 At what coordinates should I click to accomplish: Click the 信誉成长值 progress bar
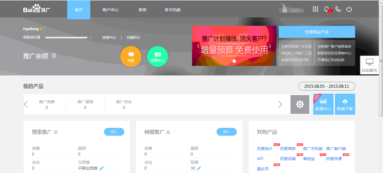click(66, 38)
